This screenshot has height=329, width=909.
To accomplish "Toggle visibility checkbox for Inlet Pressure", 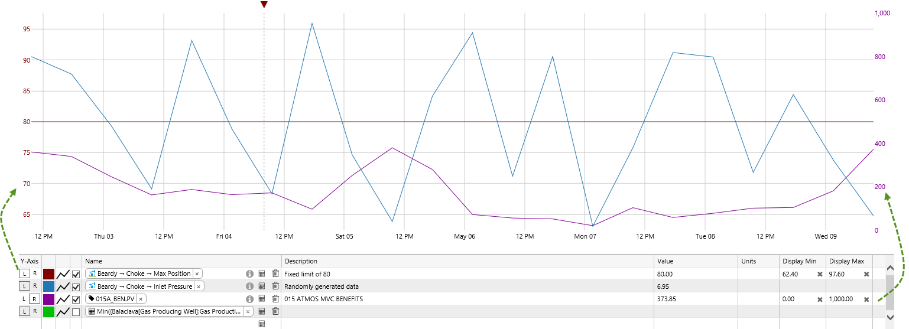I will pos(76,286).
